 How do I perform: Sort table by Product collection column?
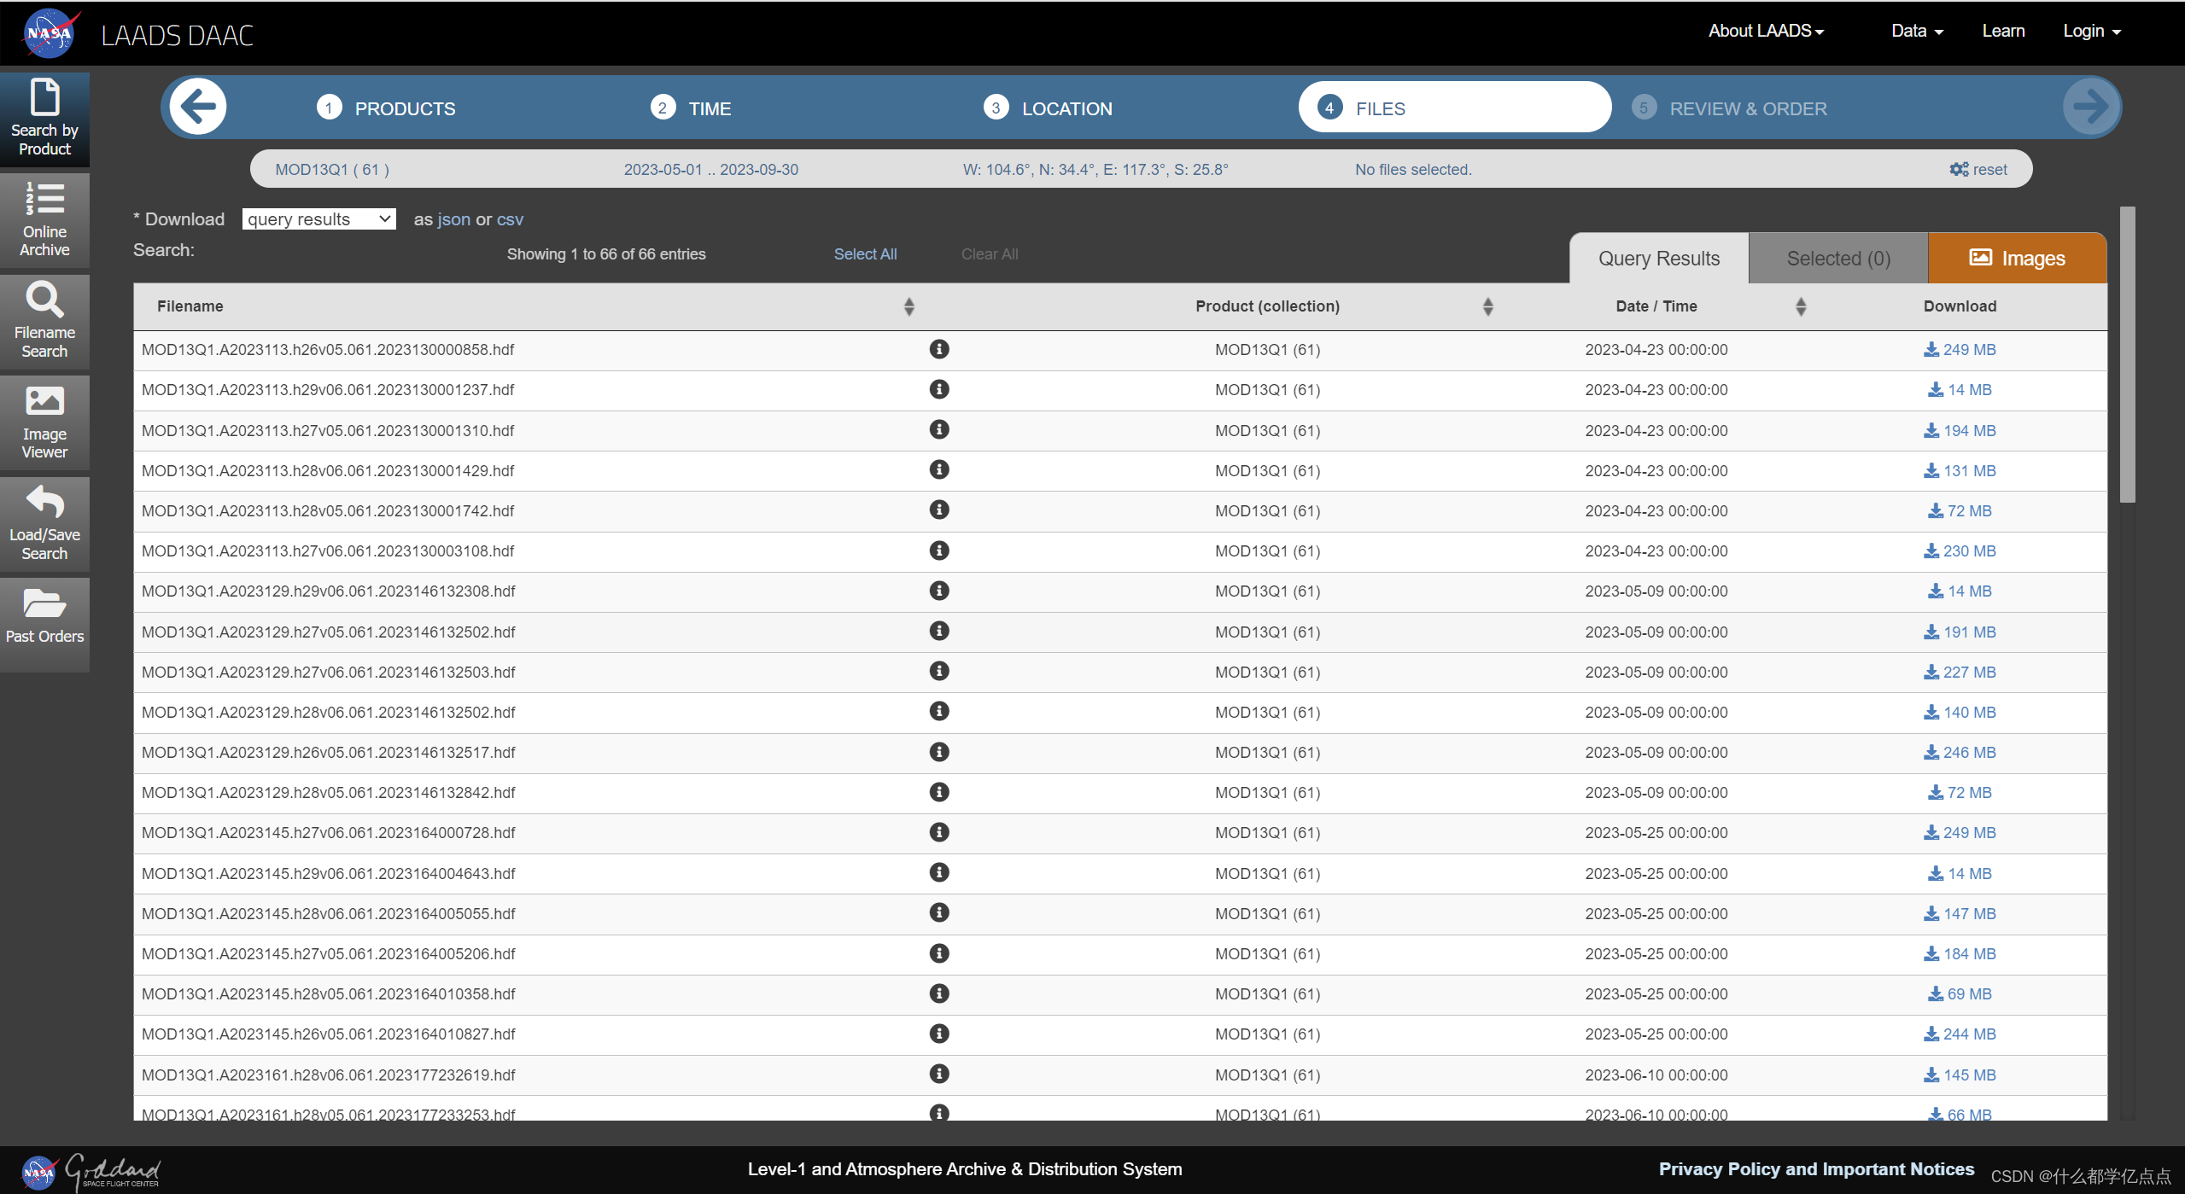click(1487, 306)
